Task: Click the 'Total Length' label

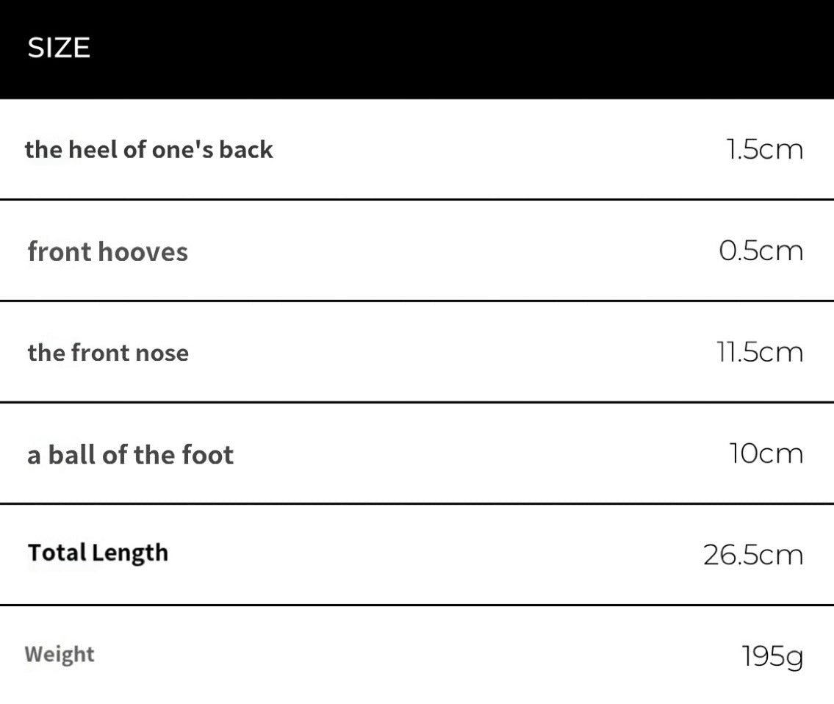Action: (98, 553)
